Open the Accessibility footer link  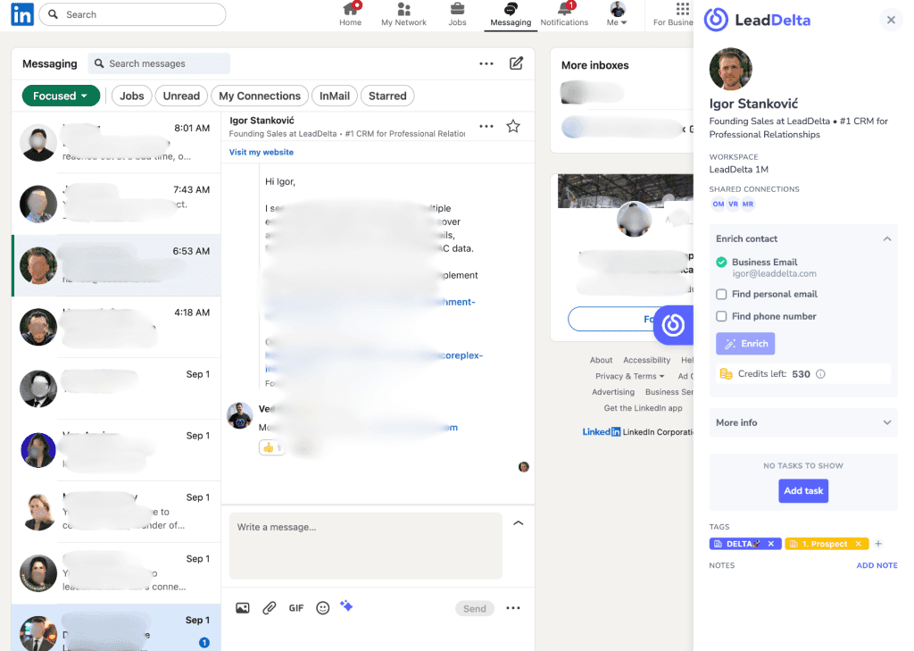(x=646, y=360)
